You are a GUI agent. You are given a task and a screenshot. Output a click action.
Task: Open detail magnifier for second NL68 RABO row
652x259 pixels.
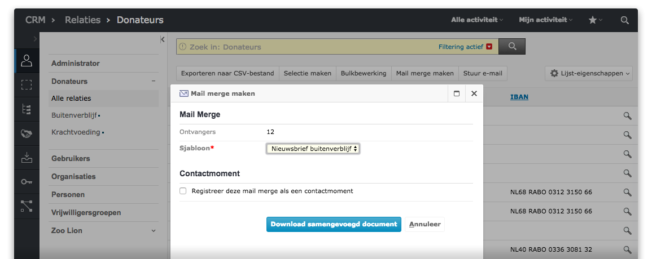coord(628,211)
